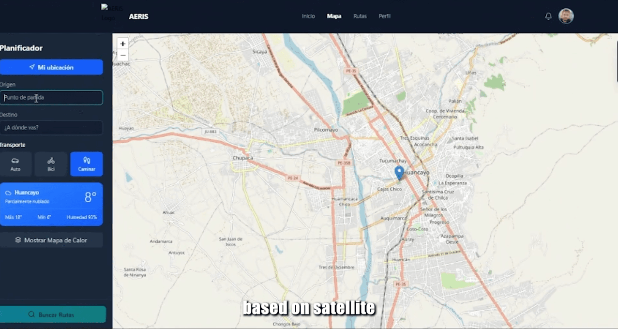Click the blue location pin on map
The width and height of the screenshot is (618, 329).
(399, 172)
